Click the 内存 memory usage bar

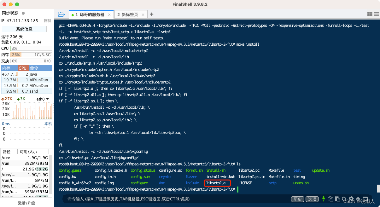tap(31, 54)
